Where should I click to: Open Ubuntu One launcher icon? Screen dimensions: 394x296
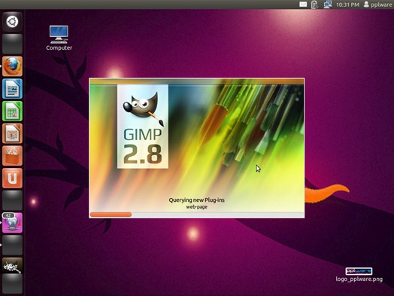point(12,179)
